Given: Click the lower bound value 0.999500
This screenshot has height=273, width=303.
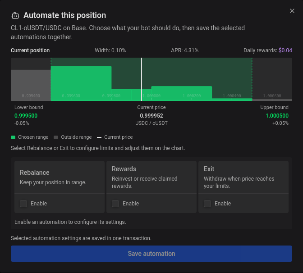Looking at the screenshot, I should [26, 116].
